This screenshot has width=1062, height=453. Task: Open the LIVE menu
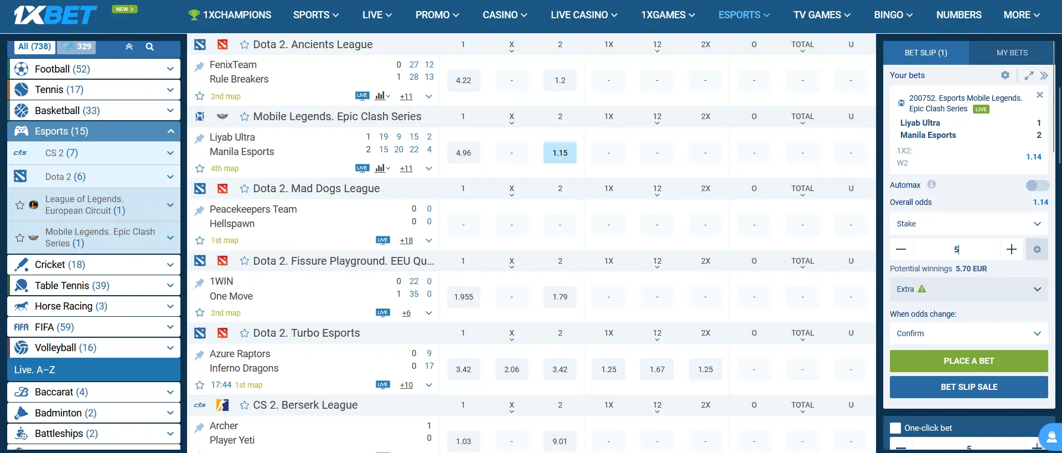pos(377,15)
